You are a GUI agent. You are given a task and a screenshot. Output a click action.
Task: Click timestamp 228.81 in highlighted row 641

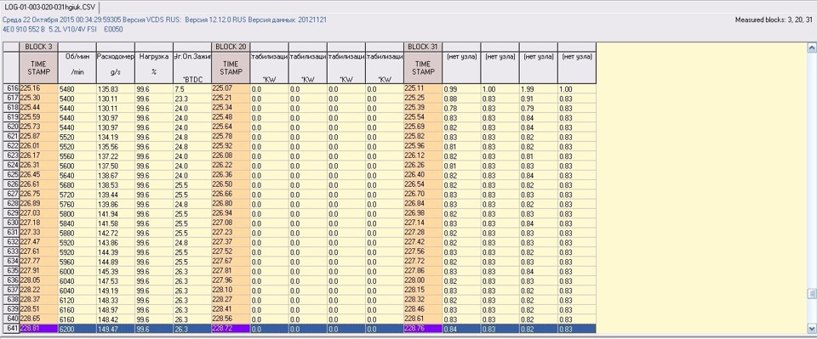[38, 329]
